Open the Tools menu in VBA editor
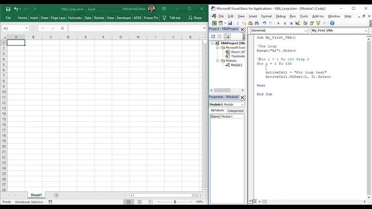Image resolution: width=372 pixels, height=209 pixels. tap(304, 16)
